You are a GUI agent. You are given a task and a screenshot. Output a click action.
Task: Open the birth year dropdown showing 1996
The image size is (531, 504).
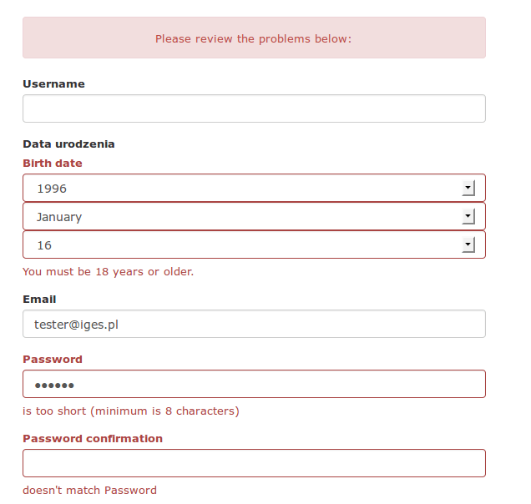coord(254,188)
